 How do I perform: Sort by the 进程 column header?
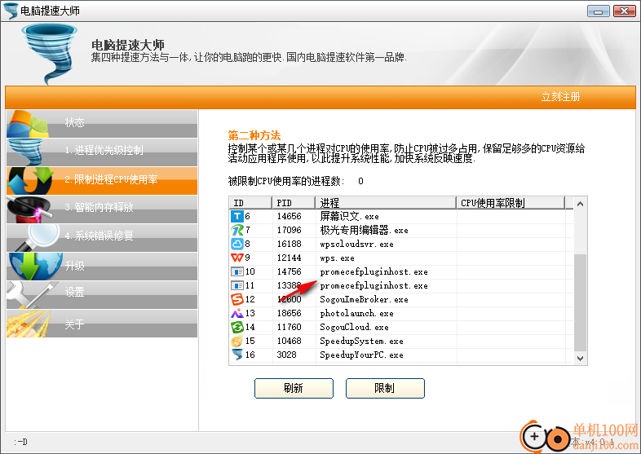coord(386,203)
